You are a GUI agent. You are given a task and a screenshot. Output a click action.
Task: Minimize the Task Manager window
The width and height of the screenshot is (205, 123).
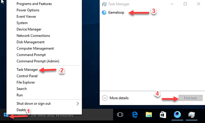[x=172, y=4]
